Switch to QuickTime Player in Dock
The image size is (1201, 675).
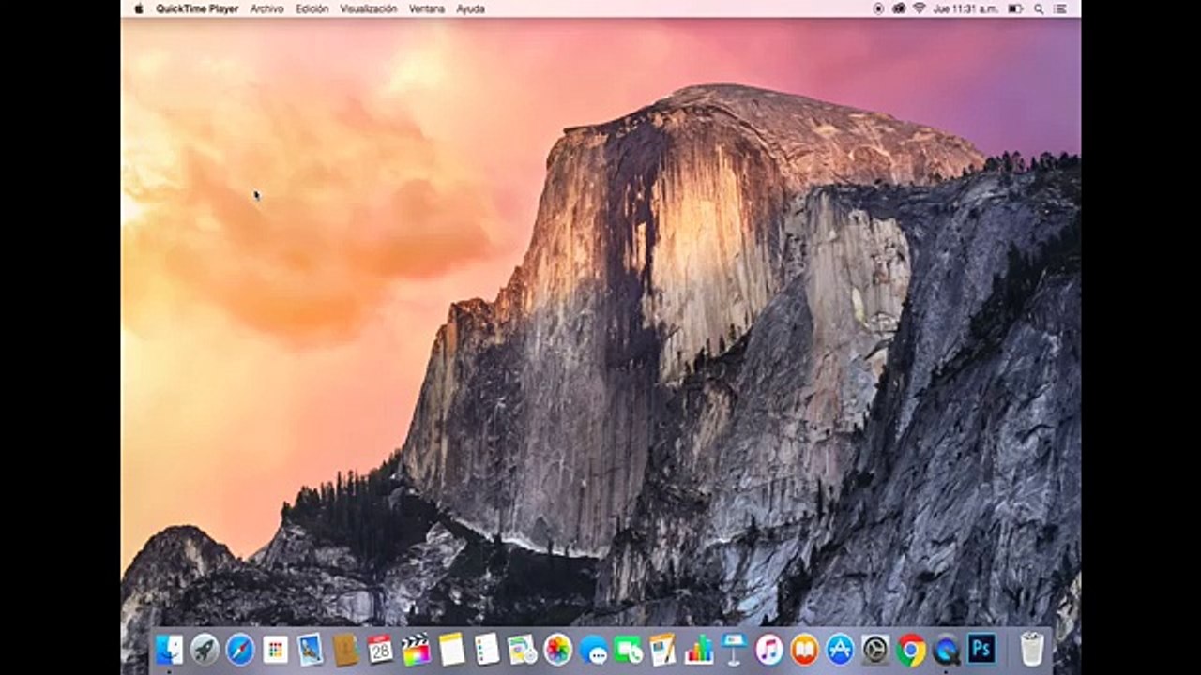[x=946, y=649]
